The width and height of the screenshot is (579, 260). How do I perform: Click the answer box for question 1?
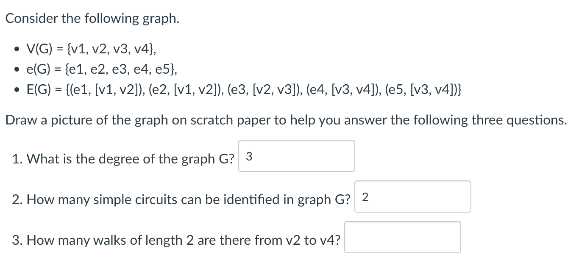coord(296,156)
